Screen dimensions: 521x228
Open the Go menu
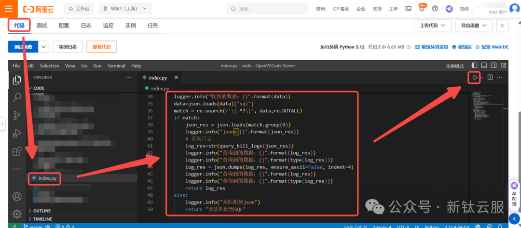coord(84,66)
